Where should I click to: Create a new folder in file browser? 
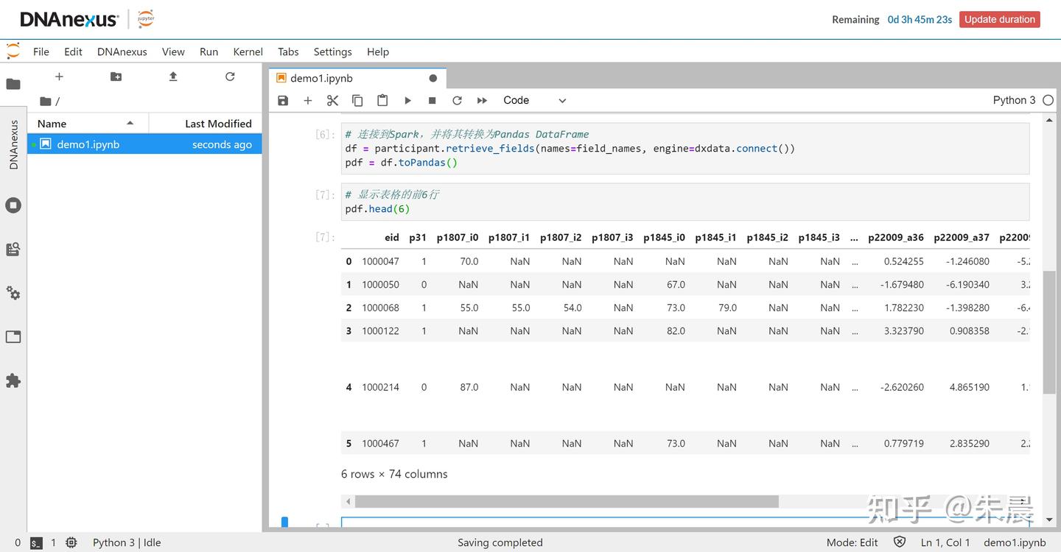pyautogui.click(x=116, y=77)
